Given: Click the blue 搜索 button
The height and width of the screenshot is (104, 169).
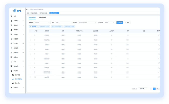Looking at the screenshot, I should 120,23.
